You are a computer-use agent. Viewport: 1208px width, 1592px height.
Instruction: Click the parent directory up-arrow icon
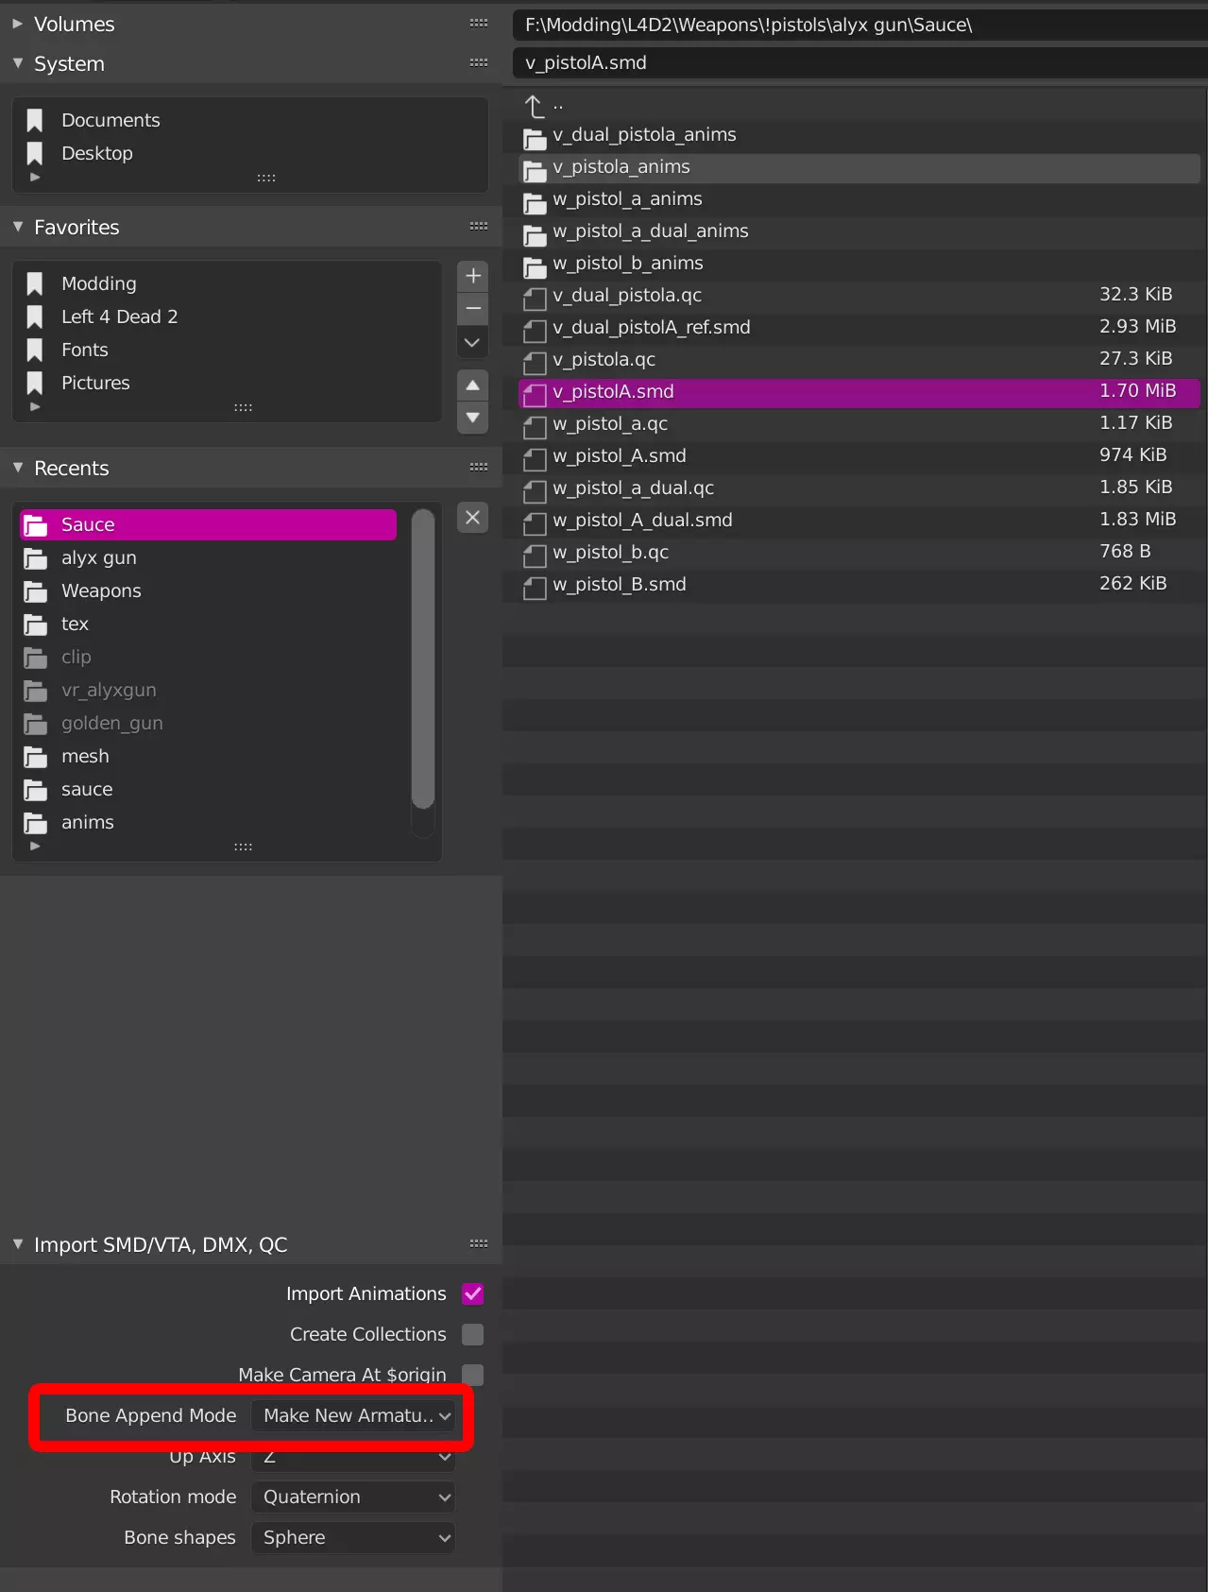click(535, 106)
